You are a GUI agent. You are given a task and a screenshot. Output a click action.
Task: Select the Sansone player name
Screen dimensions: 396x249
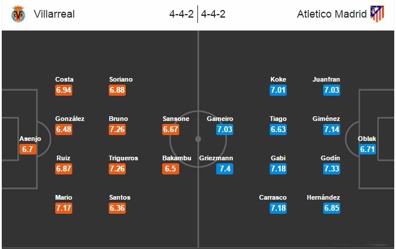coord(176,119)
